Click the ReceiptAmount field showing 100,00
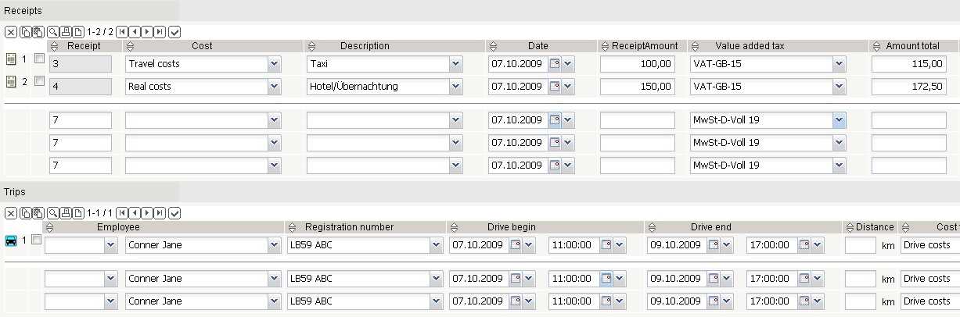 click(637, 64)
